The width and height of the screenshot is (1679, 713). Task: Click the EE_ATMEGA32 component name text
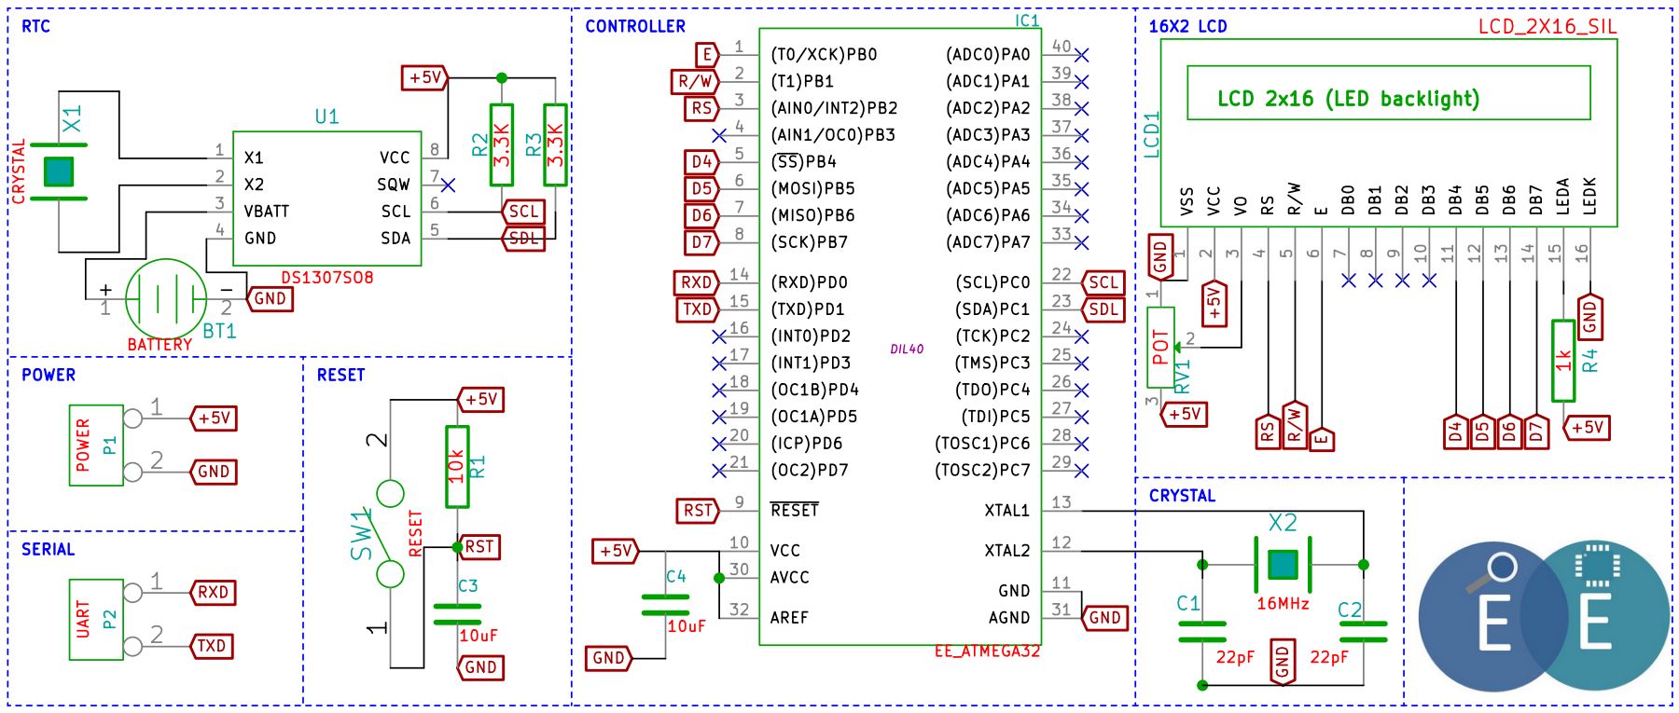click(987, 651)
